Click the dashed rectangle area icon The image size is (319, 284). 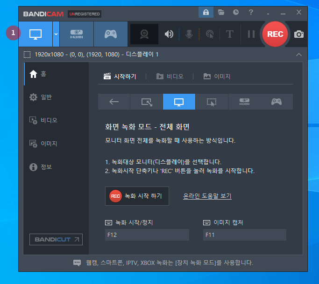[x=27, y=55]
